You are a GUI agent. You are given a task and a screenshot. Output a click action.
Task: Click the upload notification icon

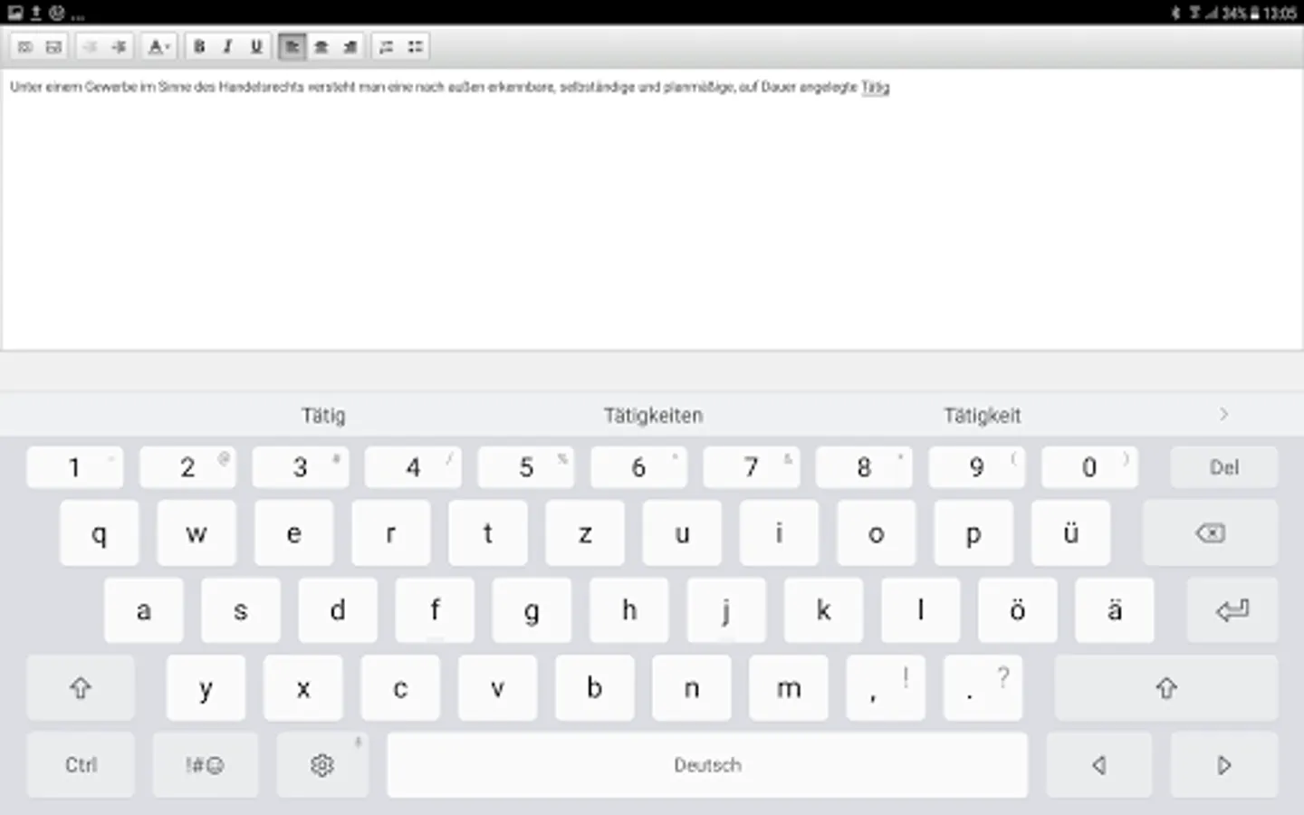(36, 13)
